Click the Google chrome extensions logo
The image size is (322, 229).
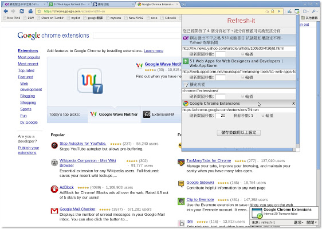[53, 35]
